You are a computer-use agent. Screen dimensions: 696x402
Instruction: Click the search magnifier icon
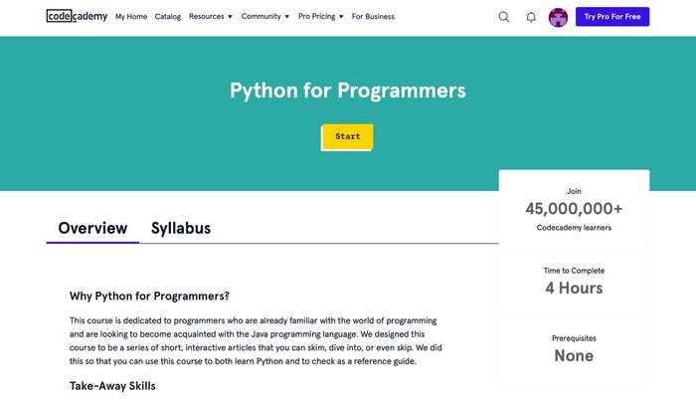503,17
